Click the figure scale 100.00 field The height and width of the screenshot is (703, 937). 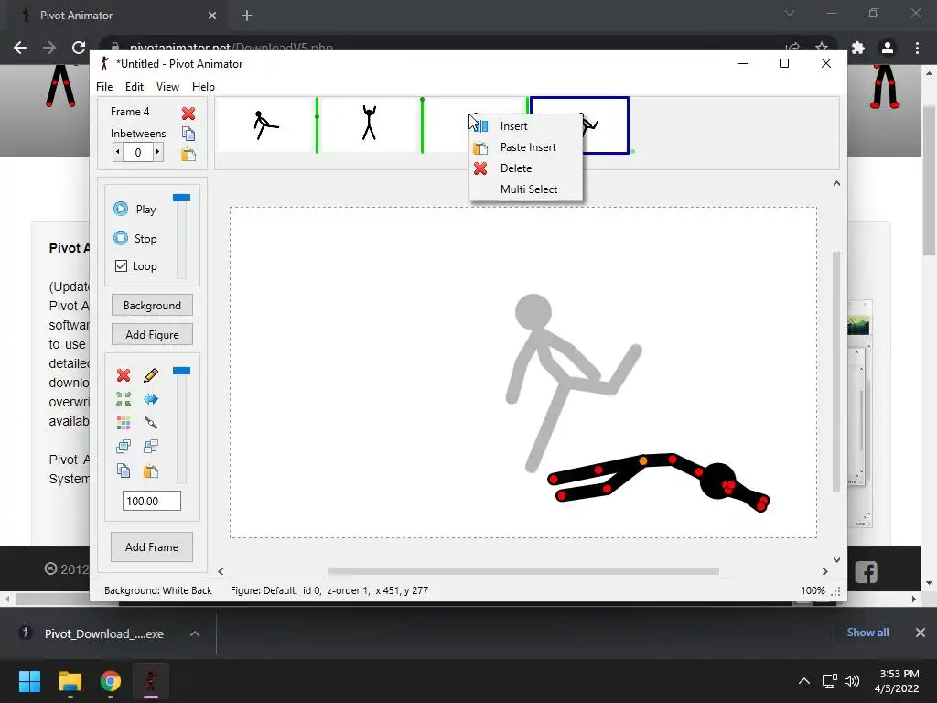point(152,501)
